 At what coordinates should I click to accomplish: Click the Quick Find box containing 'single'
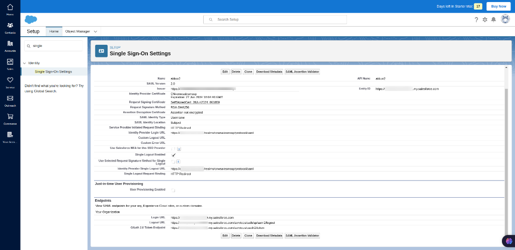pyautogui.click(x=53, y=46)
